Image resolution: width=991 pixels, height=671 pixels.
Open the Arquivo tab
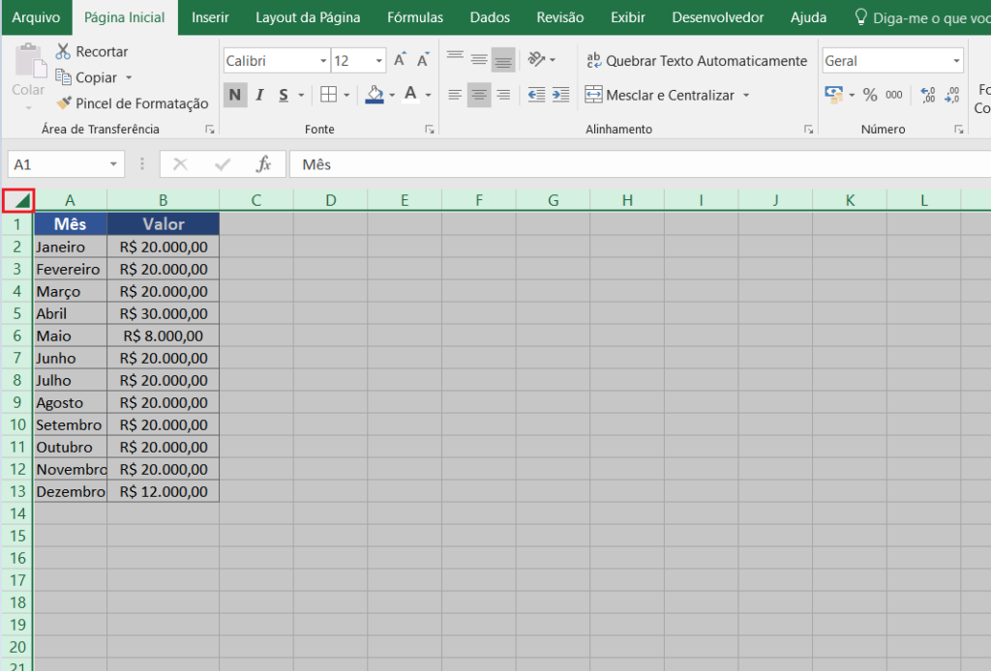pyautogui.click(x=36, y=17)
